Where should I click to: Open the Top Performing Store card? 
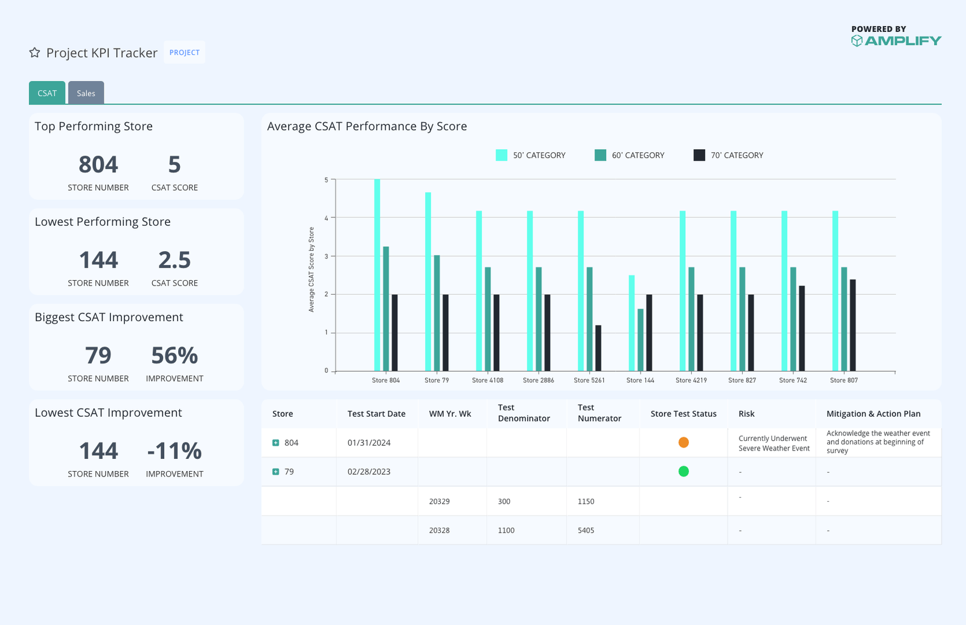136,156
